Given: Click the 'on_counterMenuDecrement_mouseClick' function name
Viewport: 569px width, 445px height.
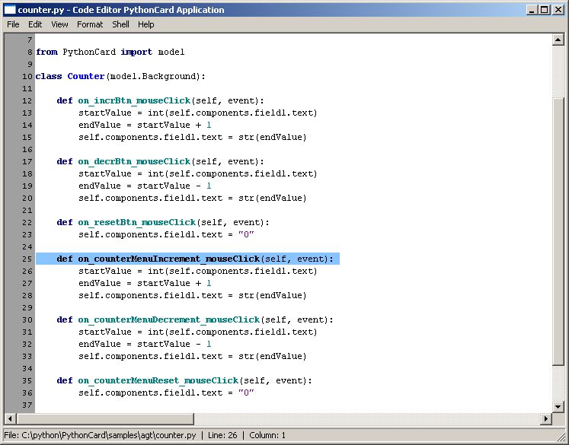Looking at the screenshot, I should tap(169, 319).
